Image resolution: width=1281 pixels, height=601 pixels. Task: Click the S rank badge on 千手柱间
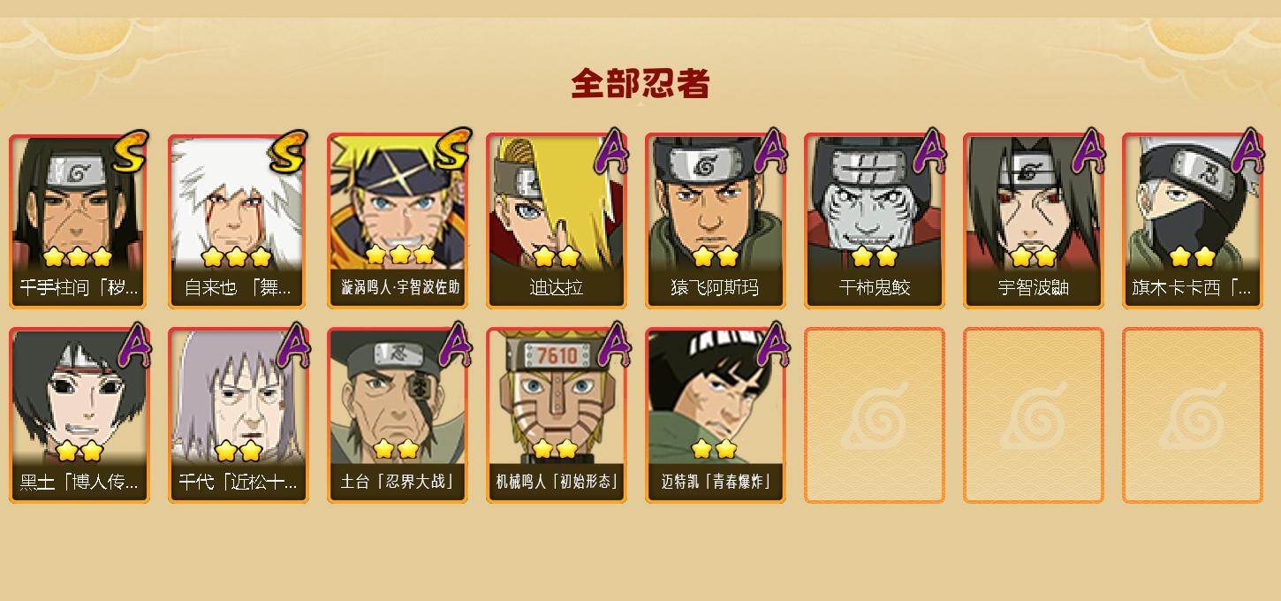(x=132, y=151)
